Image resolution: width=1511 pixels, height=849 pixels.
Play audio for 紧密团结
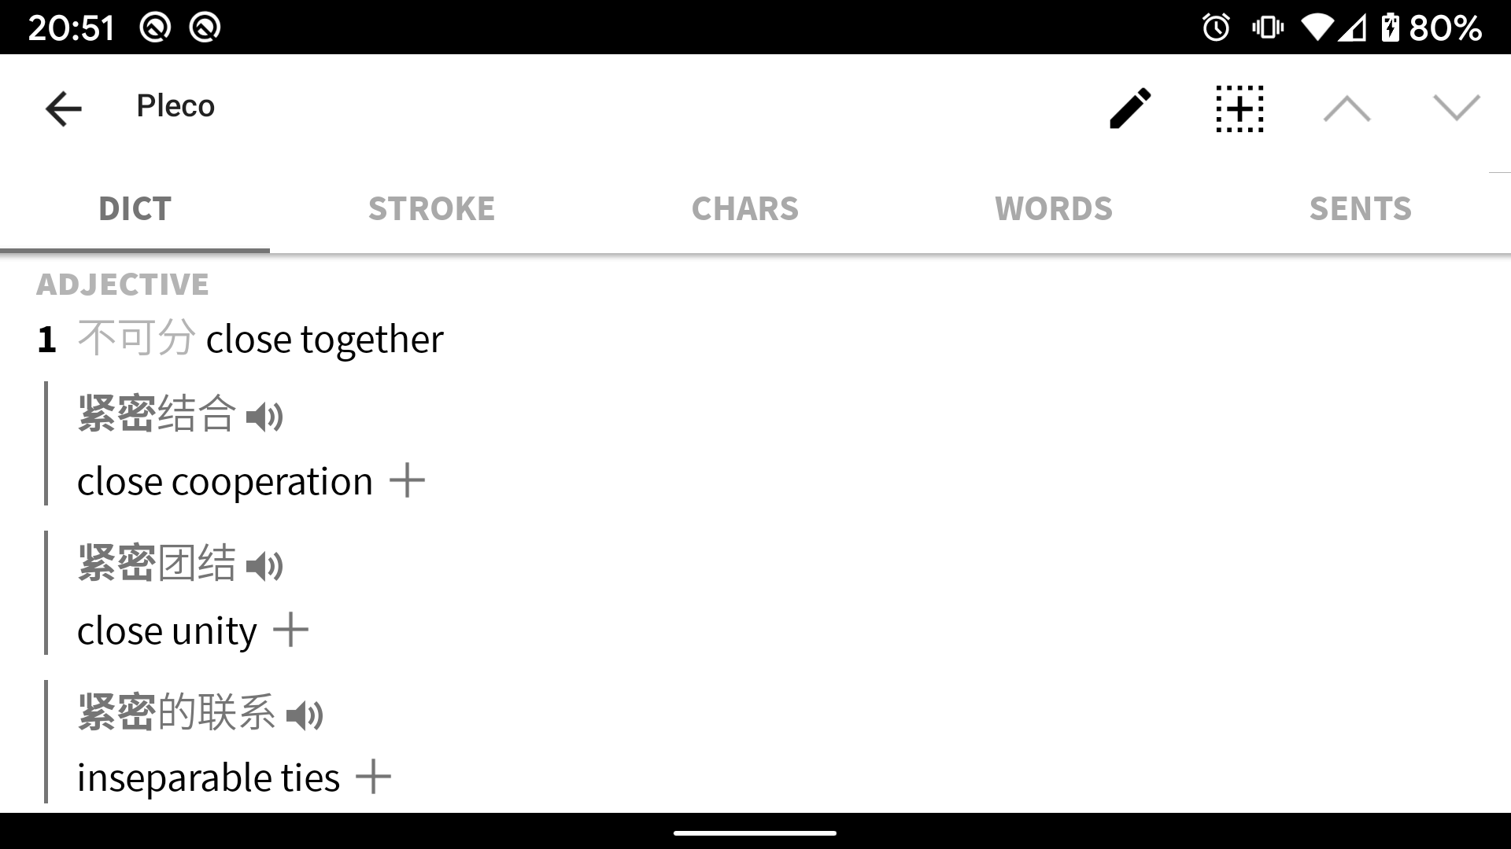point(264,566)
